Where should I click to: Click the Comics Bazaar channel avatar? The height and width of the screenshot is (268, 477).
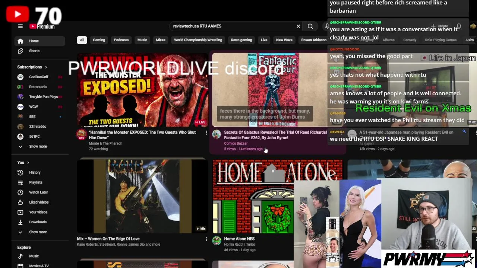click(x=217, y=134)
